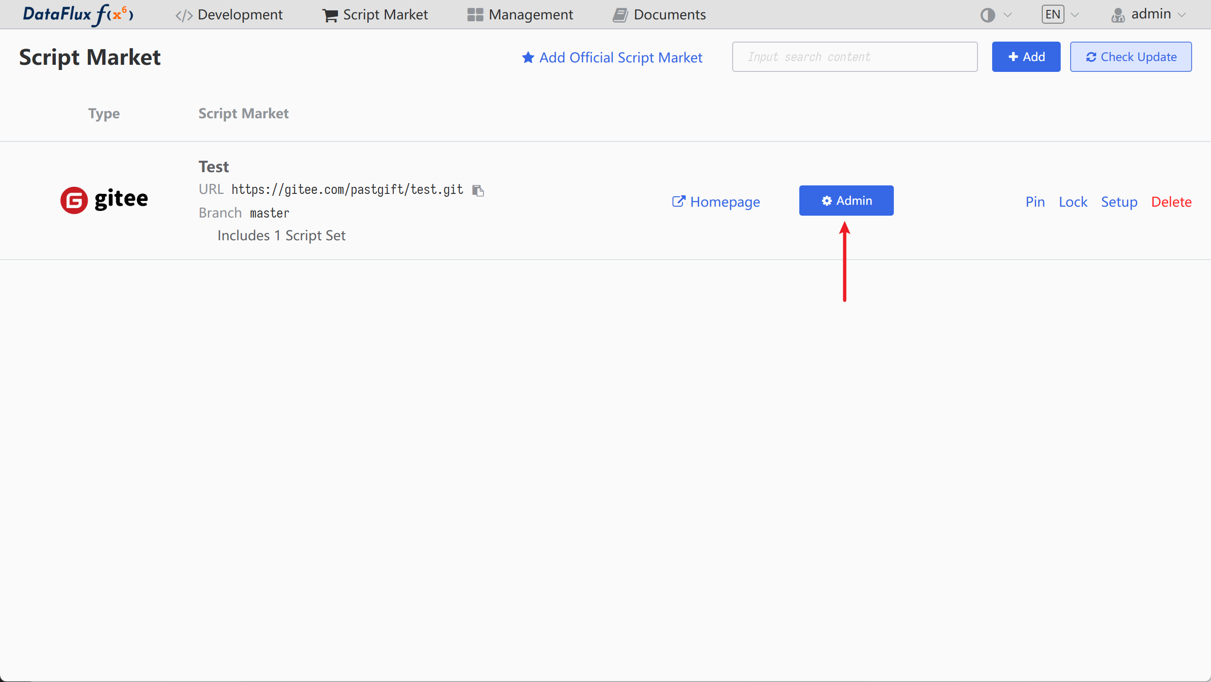Expand the theme chevron dropdown
Viewport: 1211px width, 682px height.
(1007, 15)
